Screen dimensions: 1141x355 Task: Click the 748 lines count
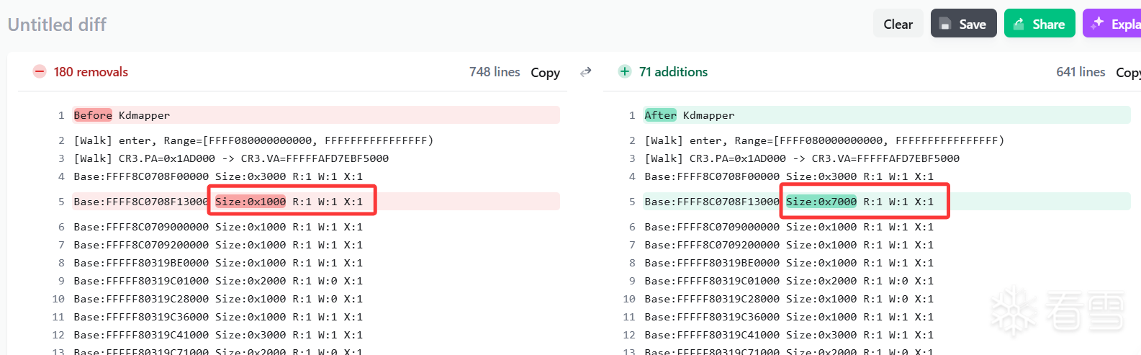[x=495, y=72]
